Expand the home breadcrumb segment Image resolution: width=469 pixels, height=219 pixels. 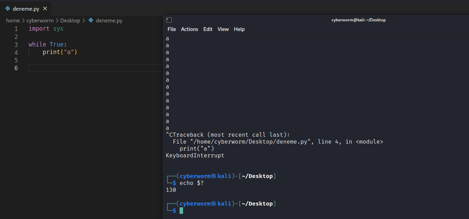(13, 21)
